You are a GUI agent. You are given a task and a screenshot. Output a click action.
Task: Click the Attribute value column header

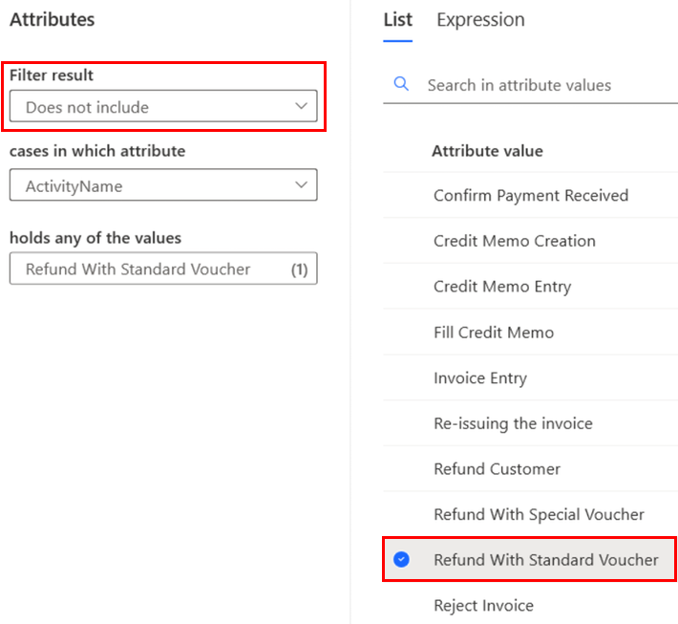487,151
